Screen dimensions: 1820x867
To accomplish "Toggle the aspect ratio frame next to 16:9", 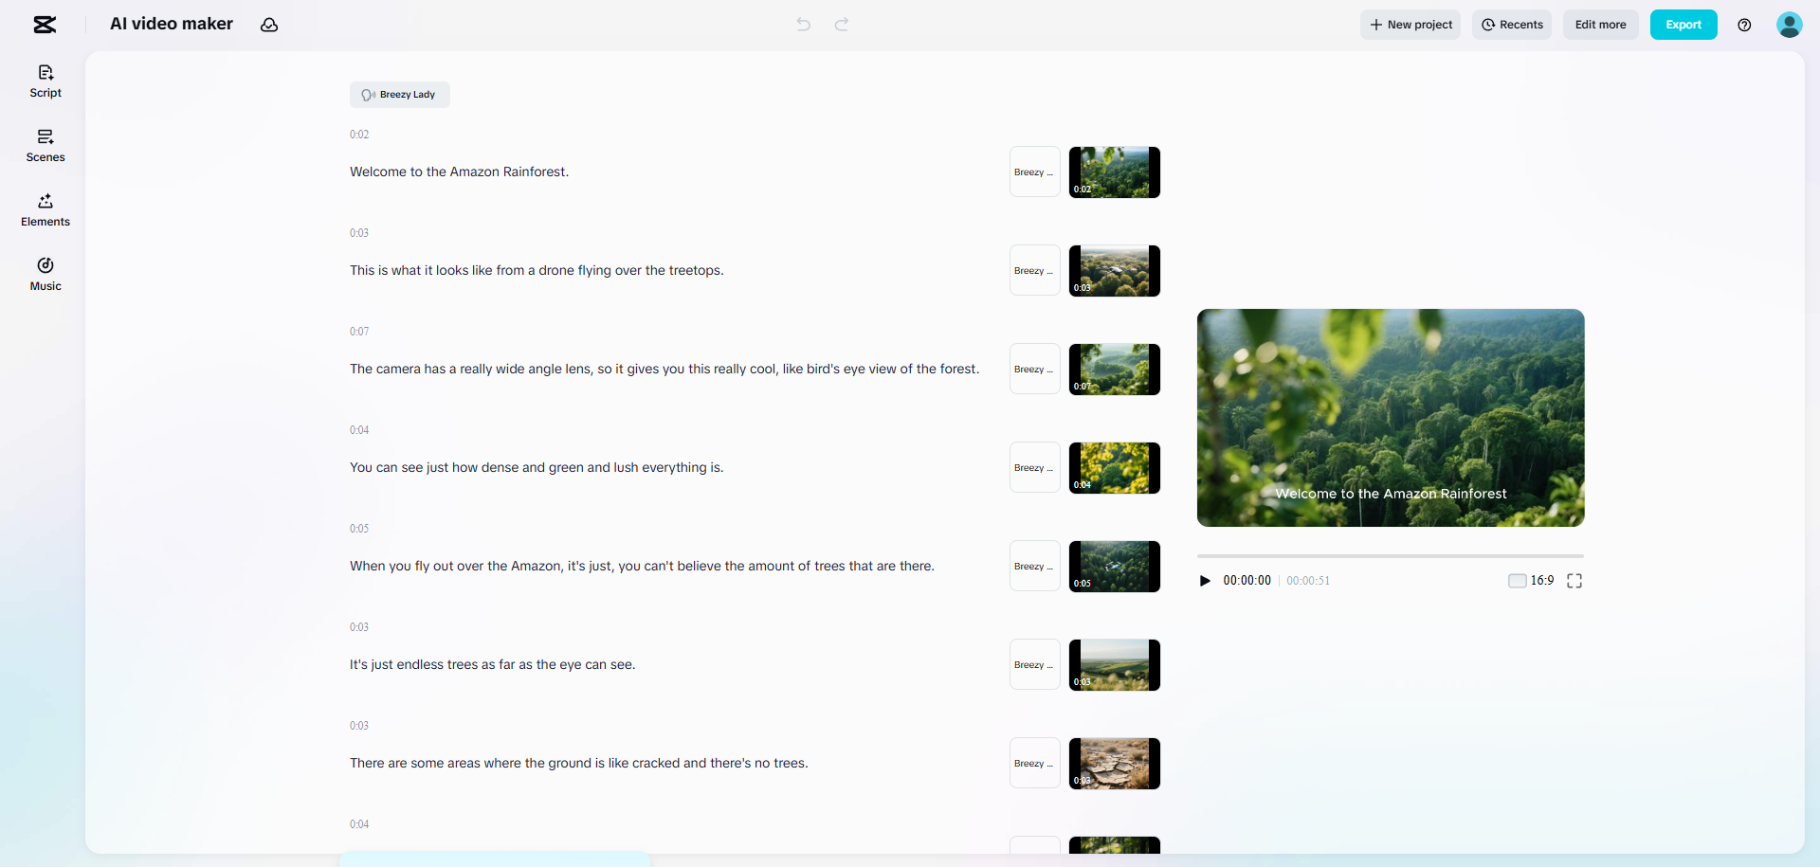I will point(1517,581).
